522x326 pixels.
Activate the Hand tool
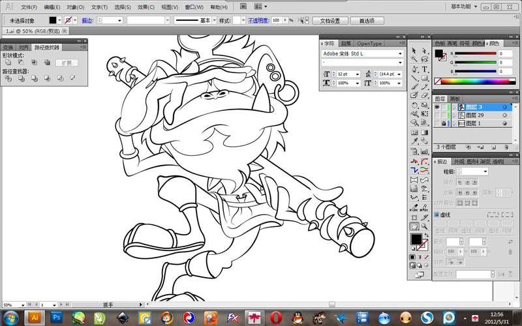414,226
